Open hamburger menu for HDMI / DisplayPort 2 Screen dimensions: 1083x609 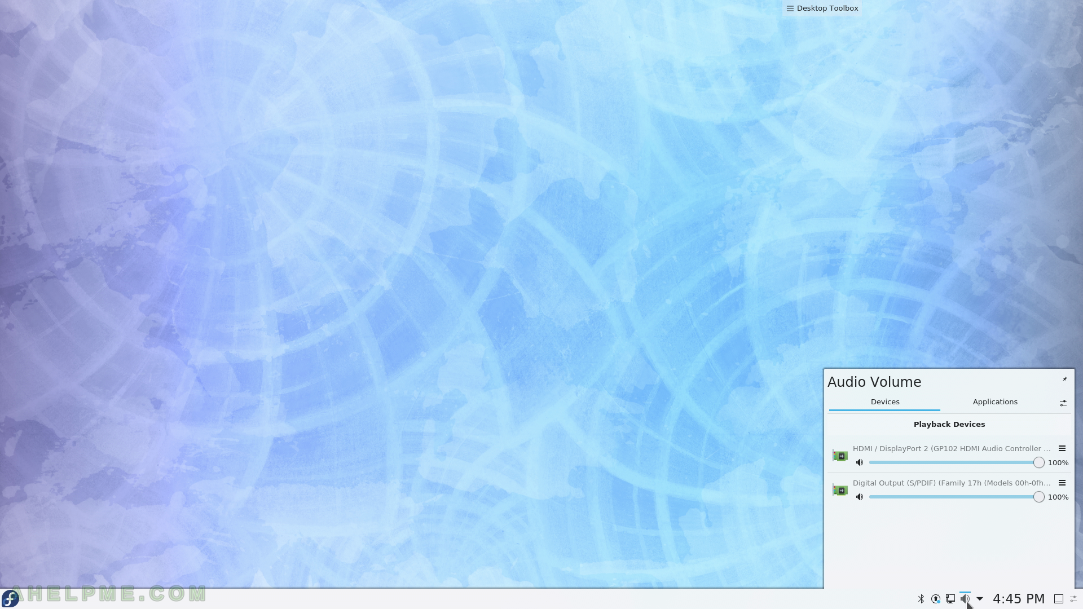click(x=1062, y=448)
